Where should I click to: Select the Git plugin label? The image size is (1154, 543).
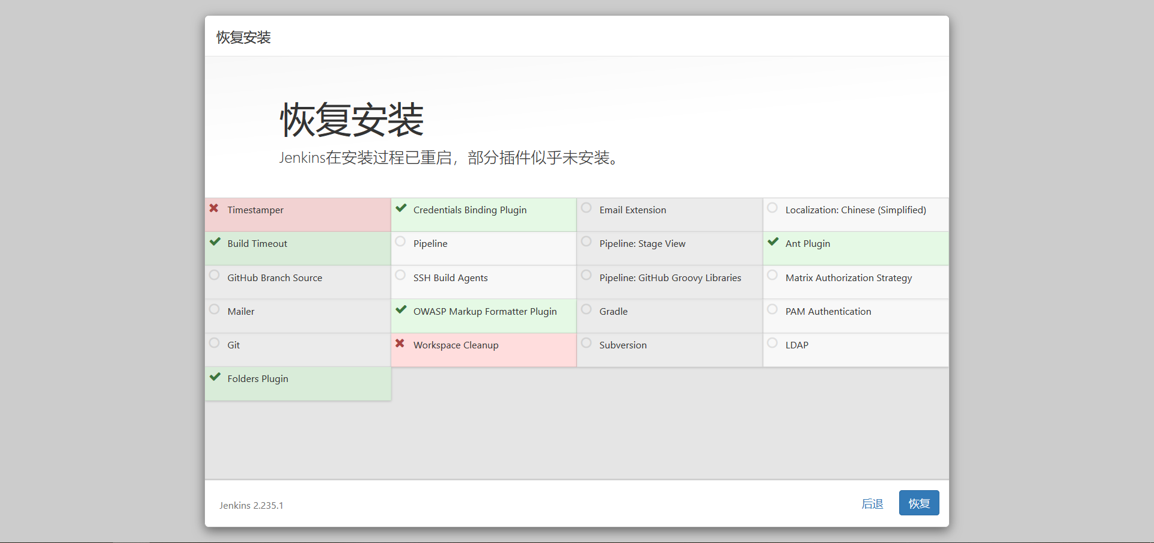[x=233, y=345]
